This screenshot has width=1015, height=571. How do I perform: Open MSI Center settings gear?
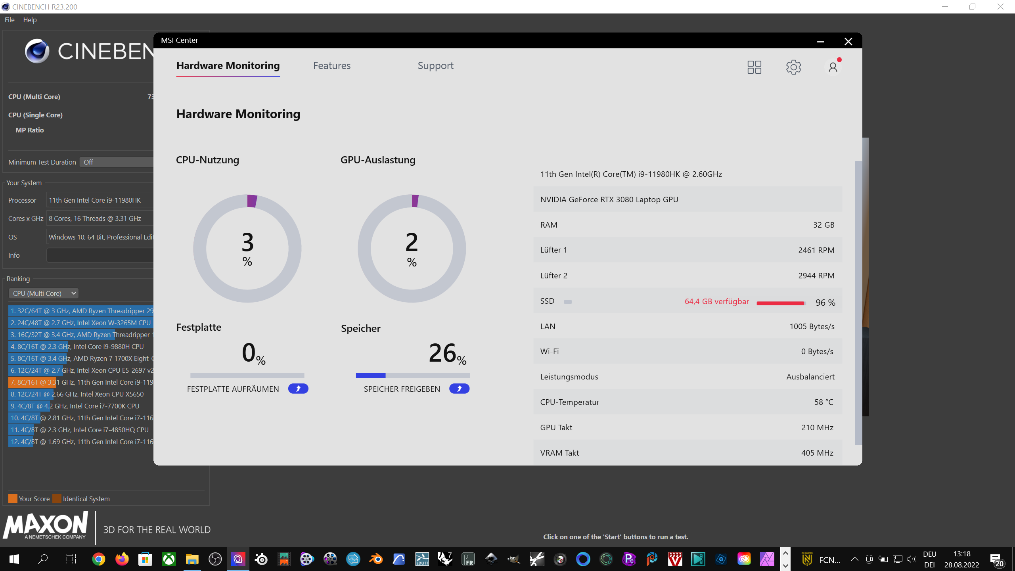pyautogui.click(x=793, y=67)
